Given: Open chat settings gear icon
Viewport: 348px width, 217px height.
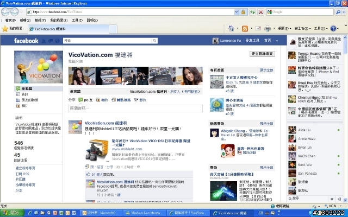Looking at the screenshot, I should point(332,199).
